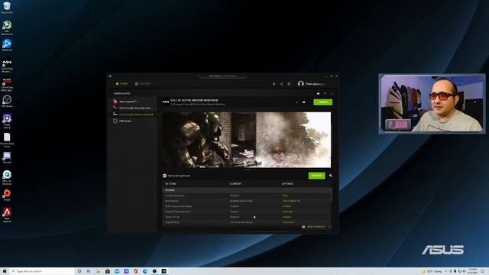Screen dimensions: 489x275
Task: Open CPU-Z desktop icon
Action: tap(7, 121)
